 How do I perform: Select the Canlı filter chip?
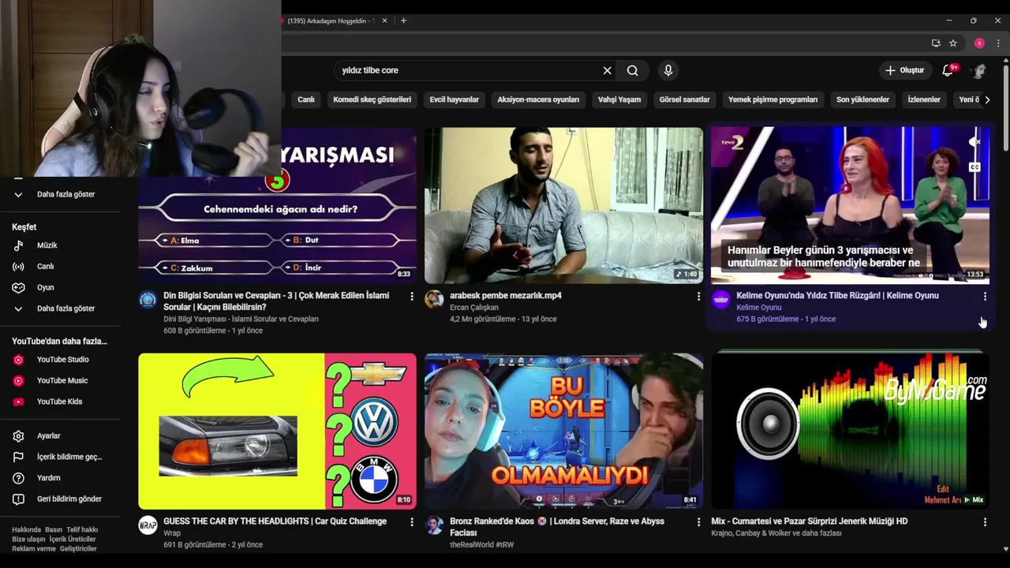(x=306, y=99)
